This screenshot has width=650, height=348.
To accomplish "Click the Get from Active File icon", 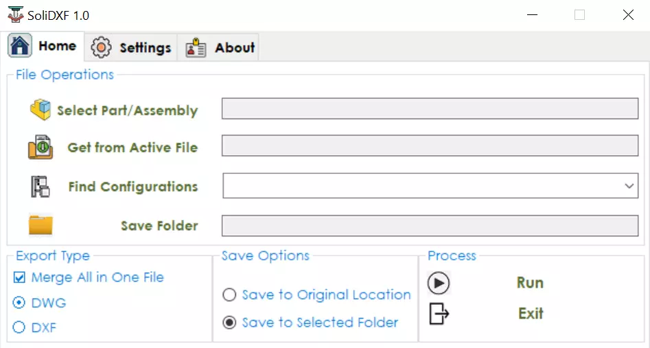I will pos(40,147).
